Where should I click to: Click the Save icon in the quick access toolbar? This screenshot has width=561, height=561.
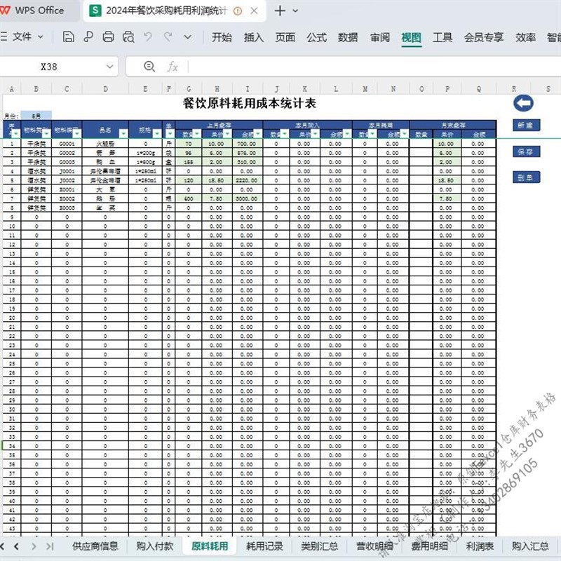(x=69, y=36)
